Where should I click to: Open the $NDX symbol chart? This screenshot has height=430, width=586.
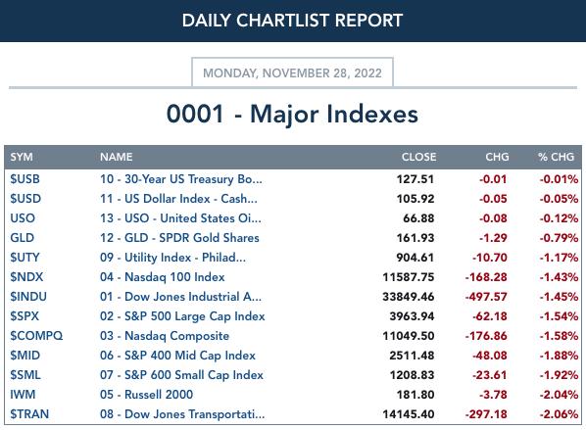tap(26, 277)
